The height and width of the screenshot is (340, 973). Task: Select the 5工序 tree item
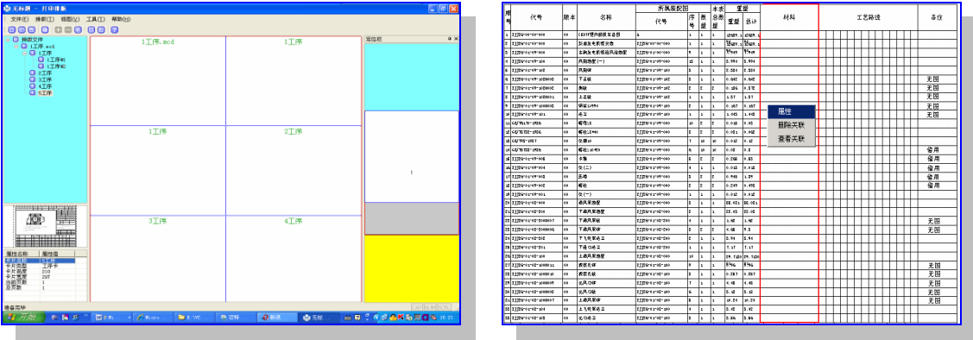(45, 93)
